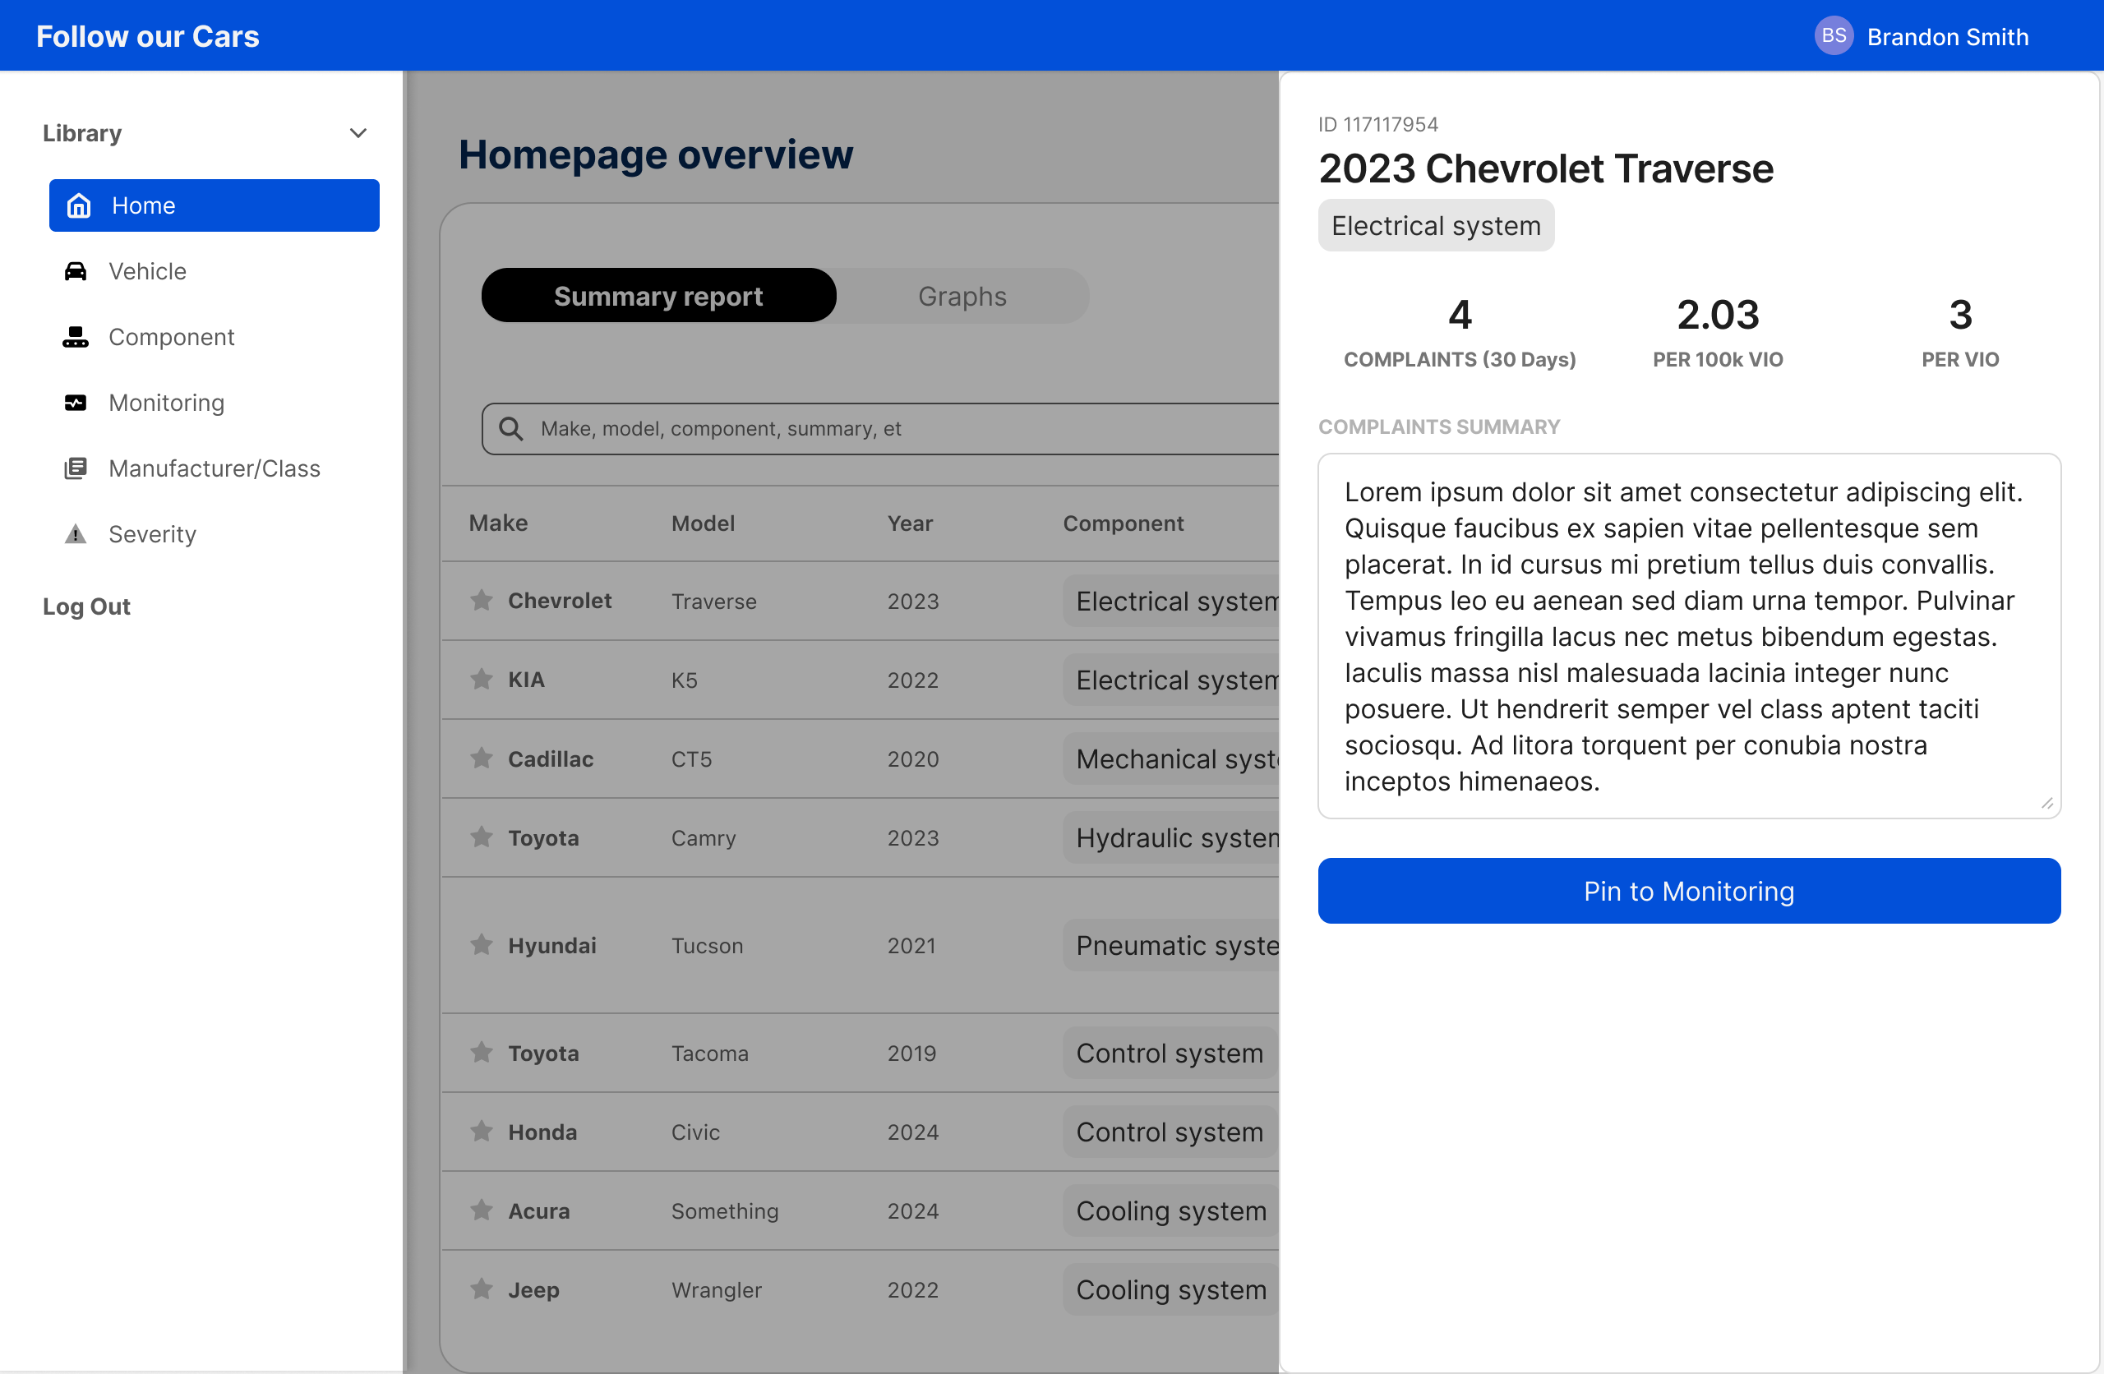Star the Chevrolet Traverse row

coord(482,601)
